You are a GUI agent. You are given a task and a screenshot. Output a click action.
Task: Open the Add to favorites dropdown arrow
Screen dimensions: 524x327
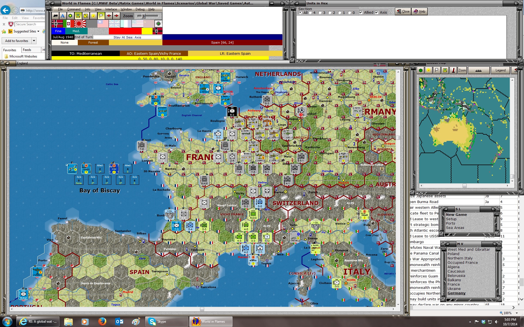pos(34,41)
